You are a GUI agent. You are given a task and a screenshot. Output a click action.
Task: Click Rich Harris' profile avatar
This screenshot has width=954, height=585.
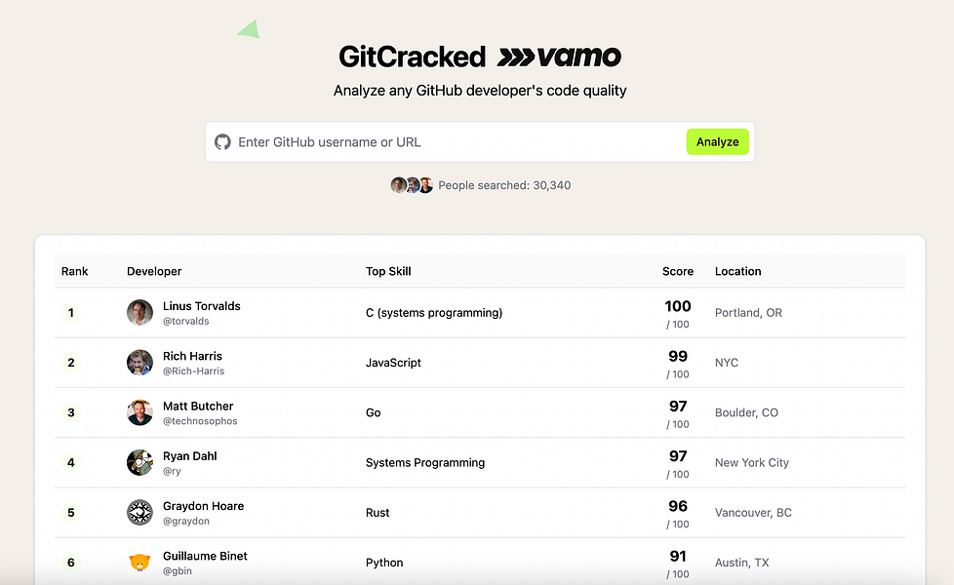point(139,362)
